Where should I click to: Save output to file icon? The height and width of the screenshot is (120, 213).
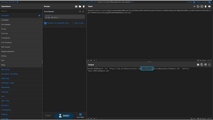(198, 65)
